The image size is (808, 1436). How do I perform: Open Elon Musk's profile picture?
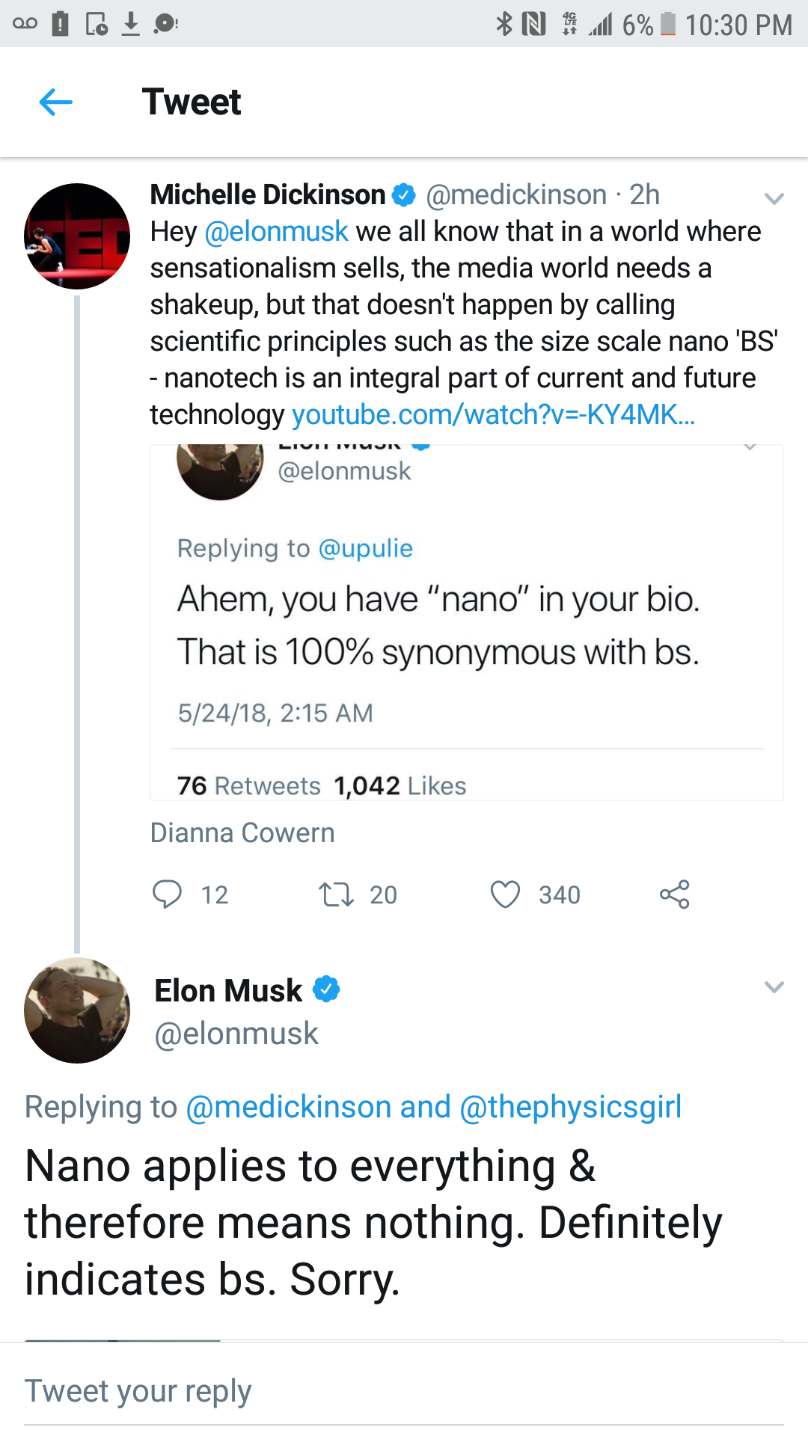(x=77, y=1010)
